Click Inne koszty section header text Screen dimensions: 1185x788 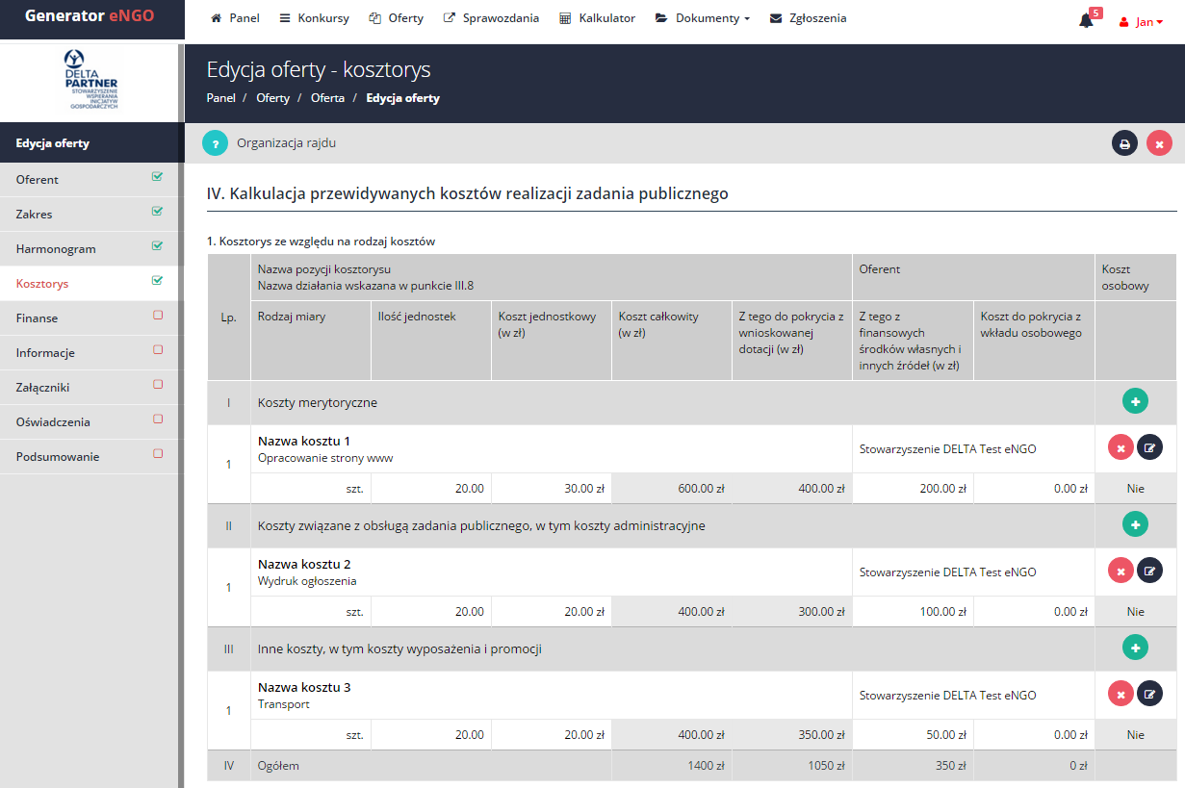[x=399, y=649]
